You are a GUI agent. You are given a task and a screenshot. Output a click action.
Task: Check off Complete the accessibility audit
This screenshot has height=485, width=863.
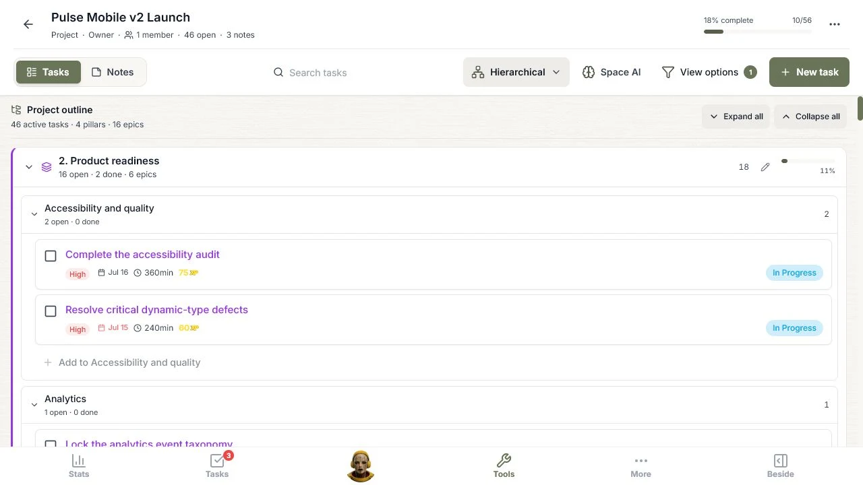click(51, 256)
